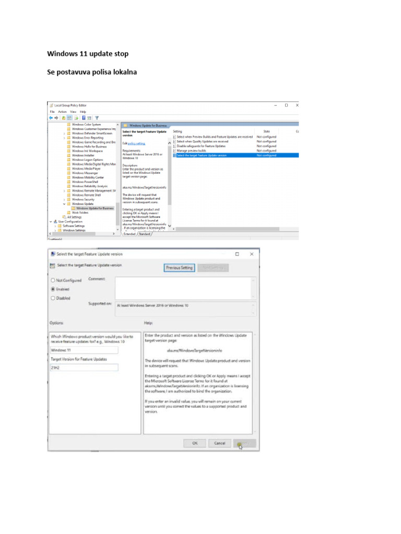
Task: Click the Forward arrow in Policy Editor toolbar
Action: click(x=56, y=118)
